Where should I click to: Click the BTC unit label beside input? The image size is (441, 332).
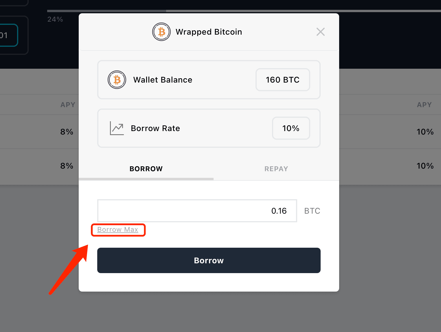coord(312,211)
